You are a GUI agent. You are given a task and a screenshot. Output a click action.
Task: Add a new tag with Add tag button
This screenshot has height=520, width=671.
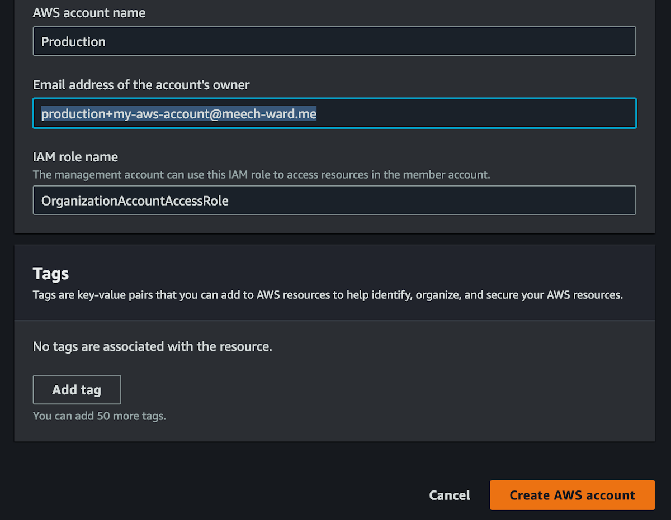(77, 389)
